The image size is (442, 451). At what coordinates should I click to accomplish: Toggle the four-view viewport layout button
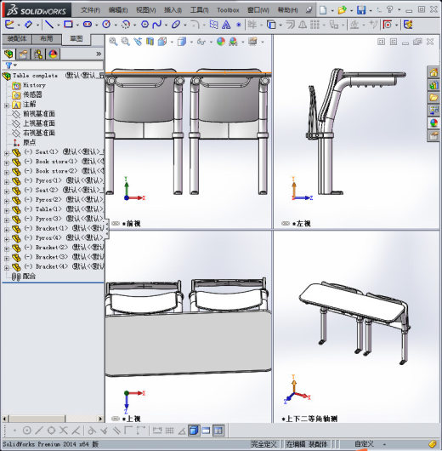[218, 431]
